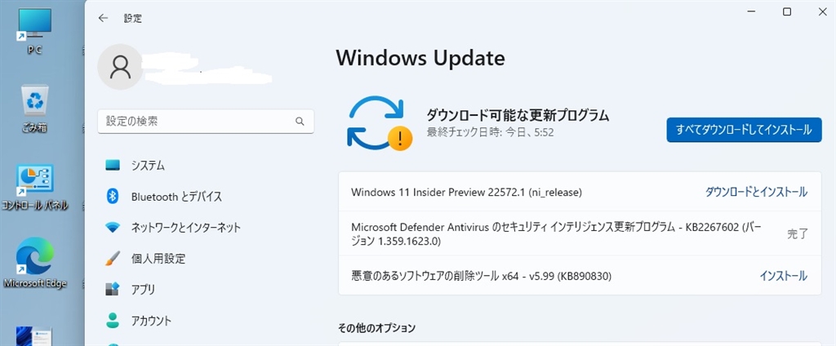Screen dimensions: 836x346
Task: Open the Control Panel (コントロール パネル) desktop icon
Action: point(35,182)
